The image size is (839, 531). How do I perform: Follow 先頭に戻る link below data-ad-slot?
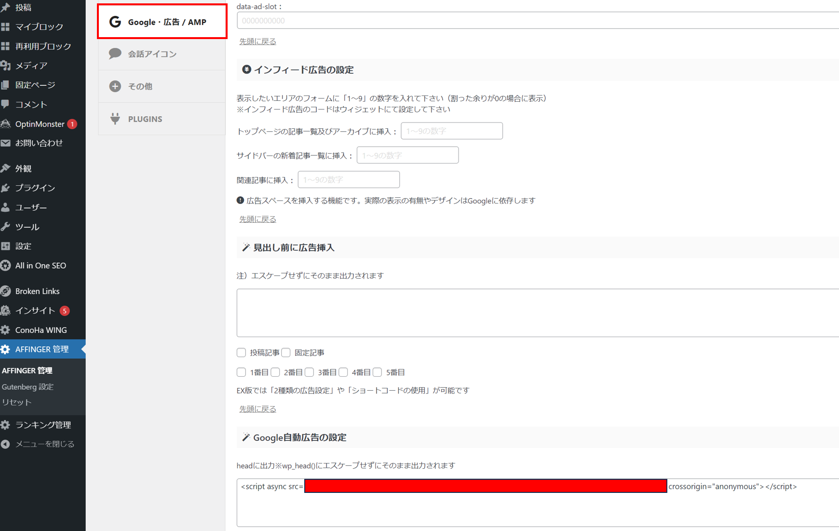click(258, 41)
